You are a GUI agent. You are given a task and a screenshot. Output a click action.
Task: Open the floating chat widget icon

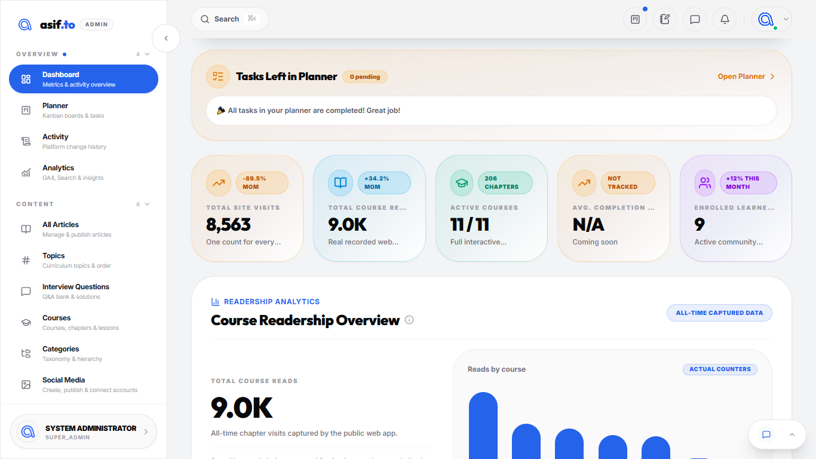[766, 434]
